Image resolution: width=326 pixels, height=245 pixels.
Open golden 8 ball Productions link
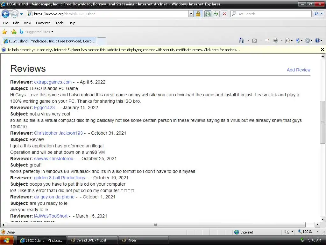(x=60, y=178)
